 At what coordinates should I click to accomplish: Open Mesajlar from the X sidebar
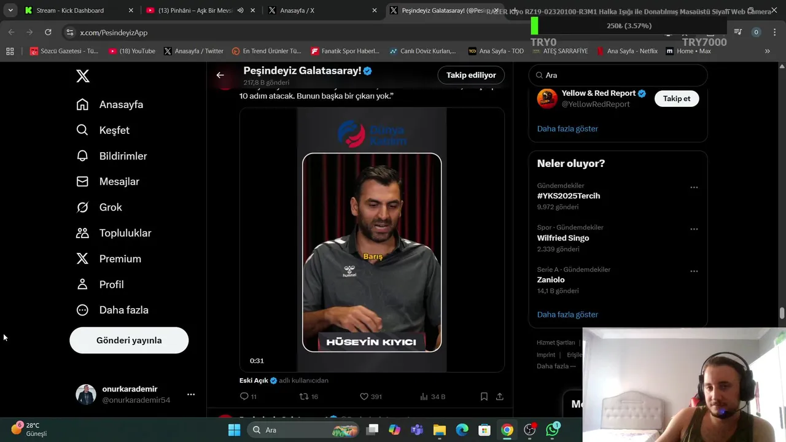tap(108, 182)
